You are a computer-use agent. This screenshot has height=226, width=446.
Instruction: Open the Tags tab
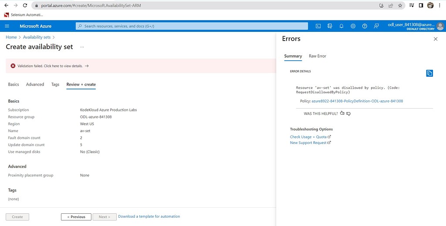click(55, 85)
